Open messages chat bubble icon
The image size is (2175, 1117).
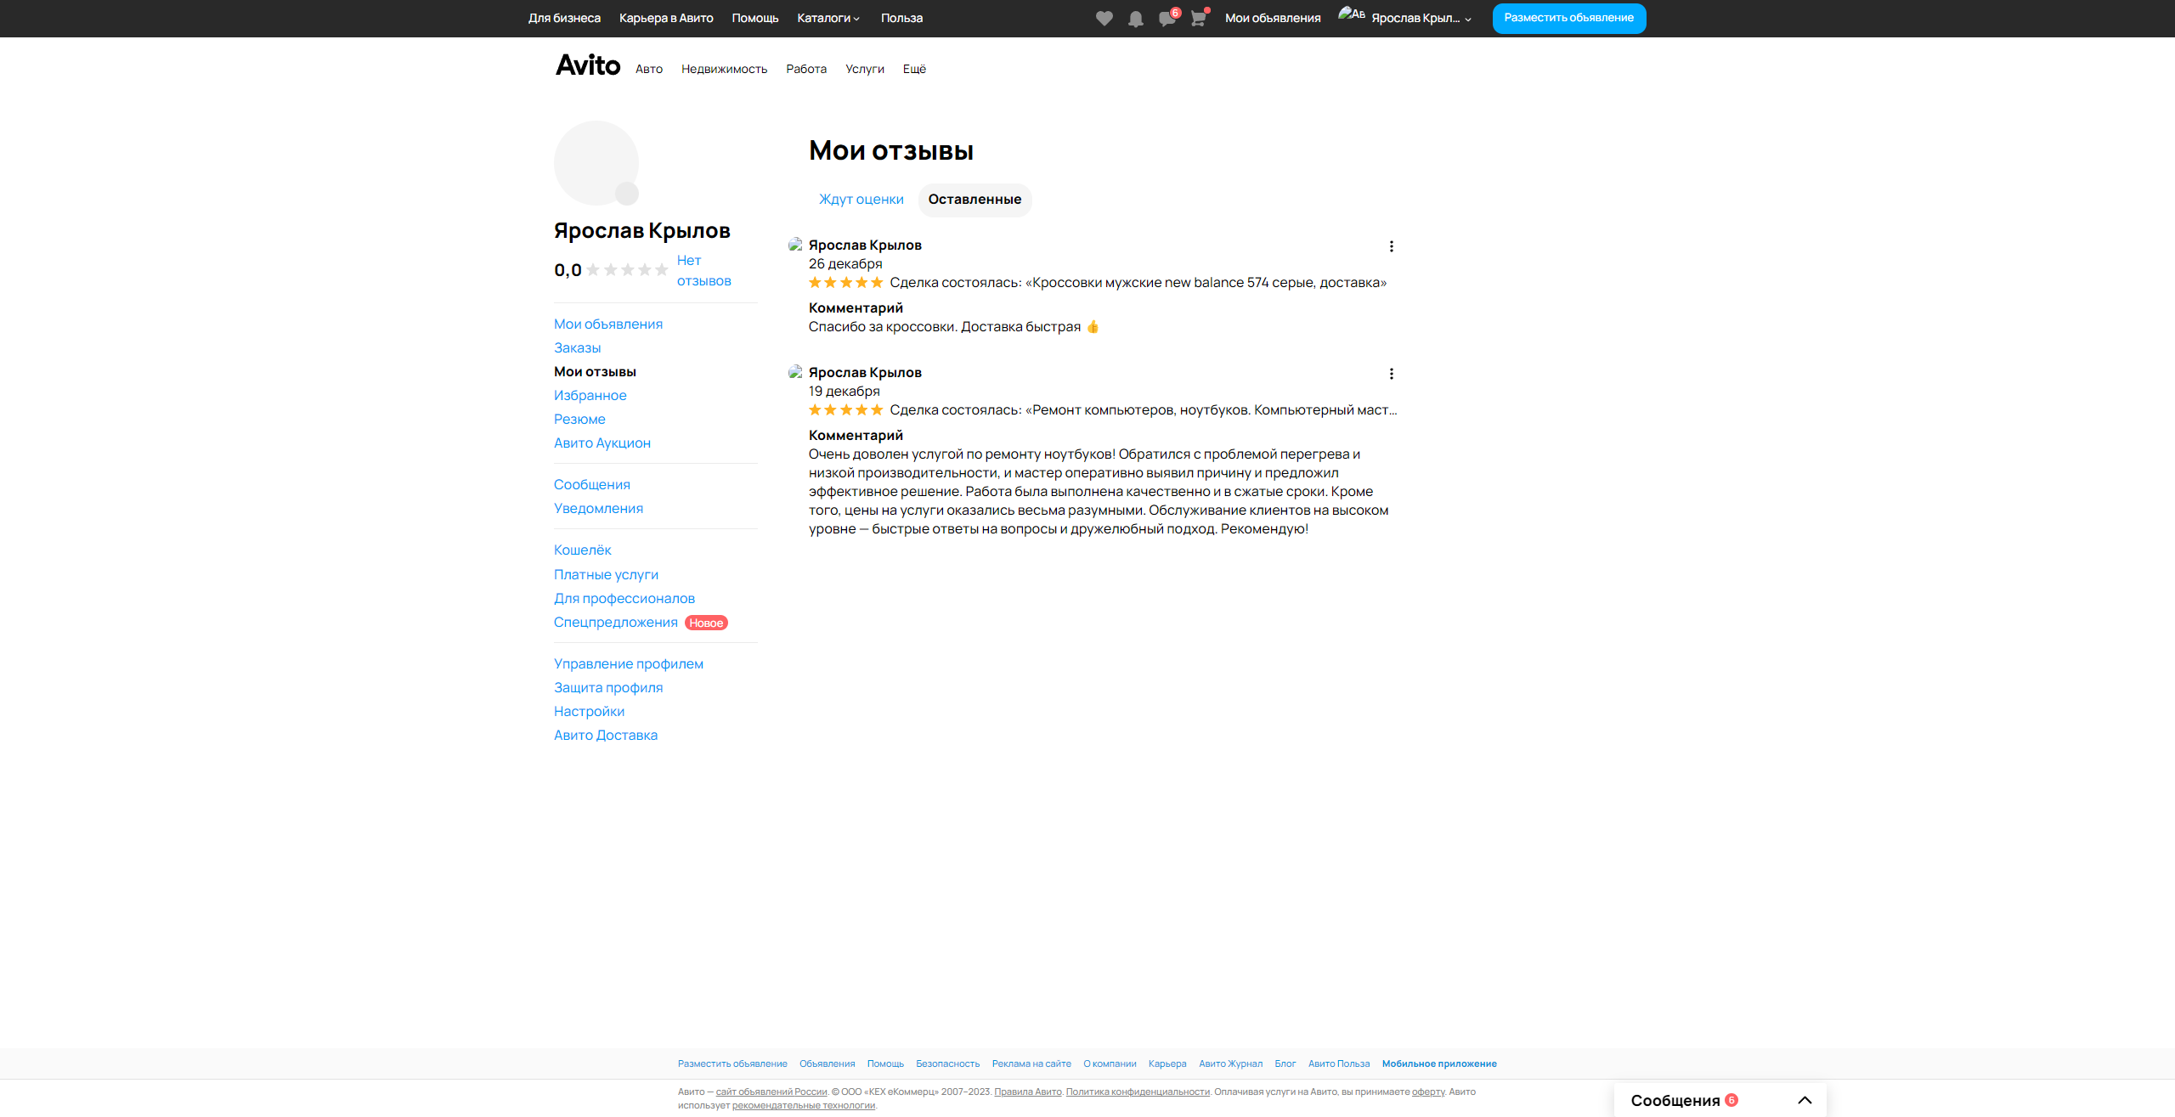pyautogui.click(x=1167, y=19)
